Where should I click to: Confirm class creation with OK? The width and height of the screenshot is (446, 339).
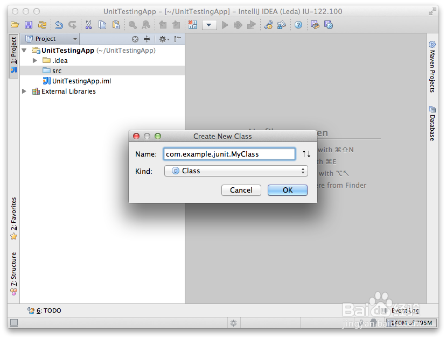[x=287, y=190]
